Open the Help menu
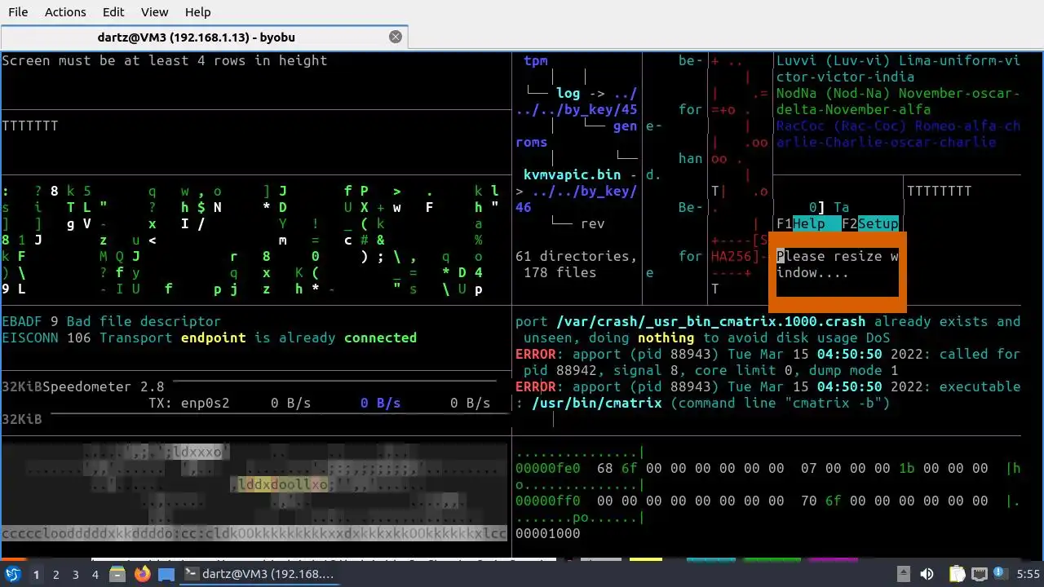Screen dimensions: 1044x587 click(197, 12)
